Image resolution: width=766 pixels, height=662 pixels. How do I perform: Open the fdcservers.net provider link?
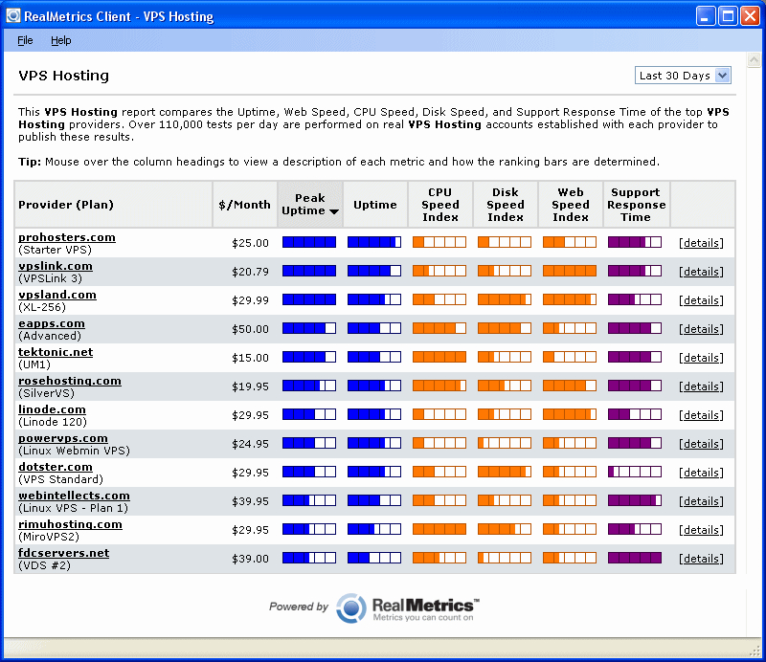click(63, 553)
